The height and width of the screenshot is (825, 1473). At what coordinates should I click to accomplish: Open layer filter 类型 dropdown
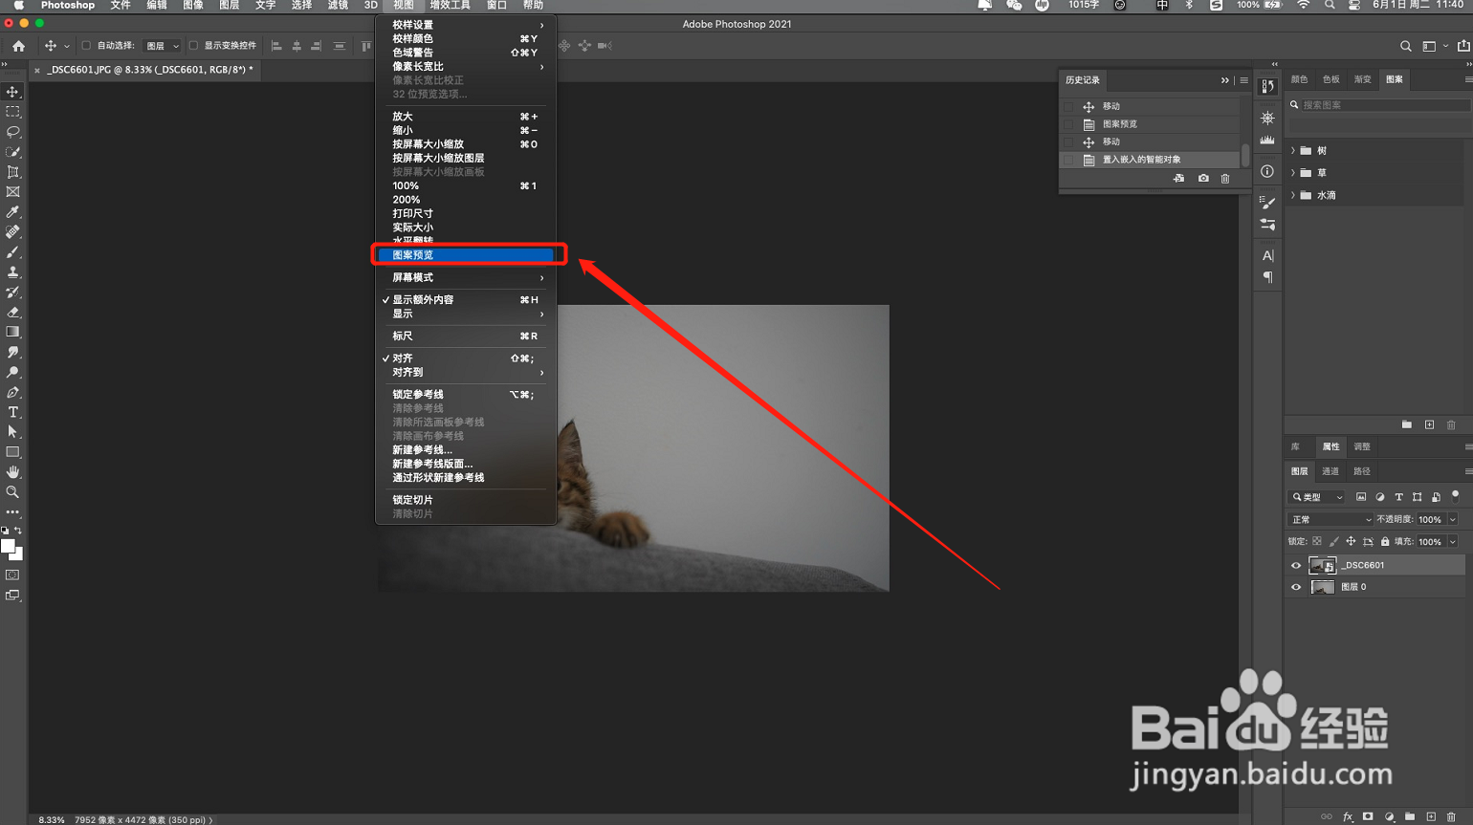(1316, 497)
